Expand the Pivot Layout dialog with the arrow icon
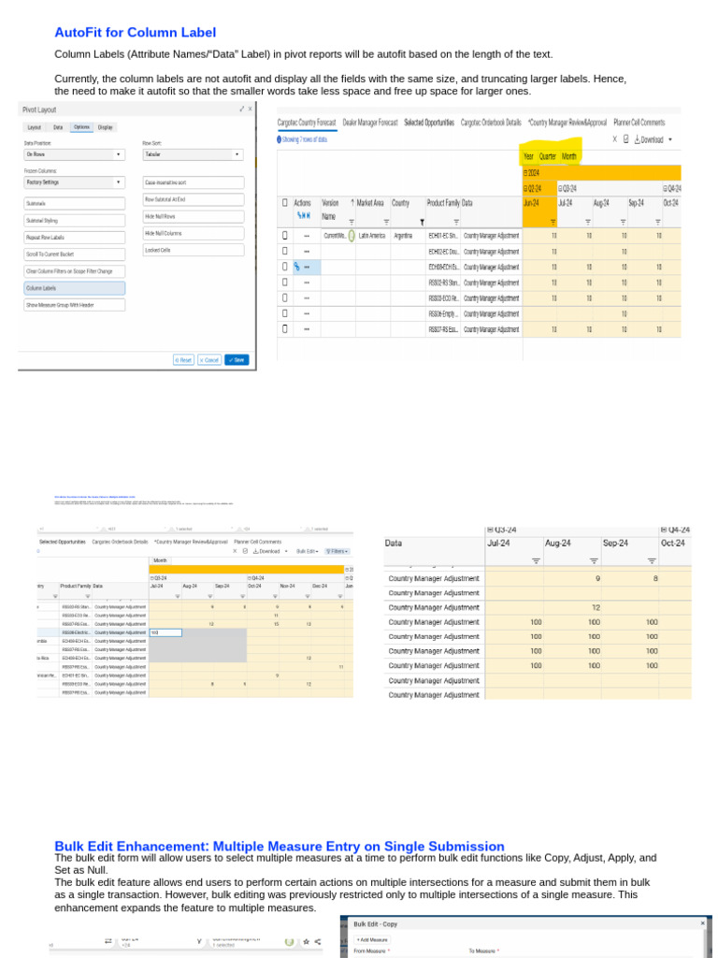 coord(242,109)
